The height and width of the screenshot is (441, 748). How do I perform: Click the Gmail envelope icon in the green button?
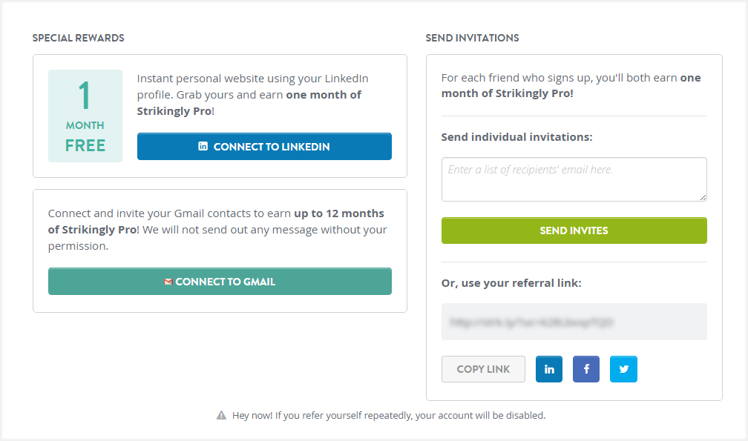[168, 282]
